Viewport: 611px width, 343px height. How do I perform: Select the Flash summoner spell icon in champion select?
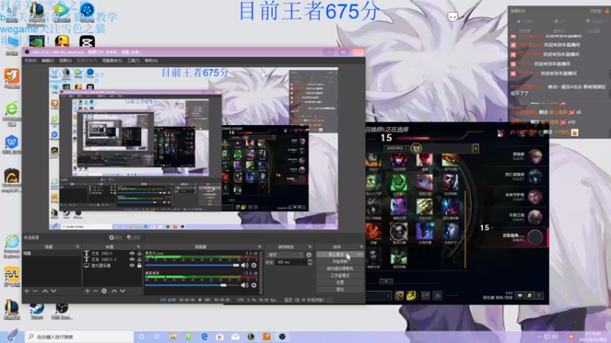411,296
